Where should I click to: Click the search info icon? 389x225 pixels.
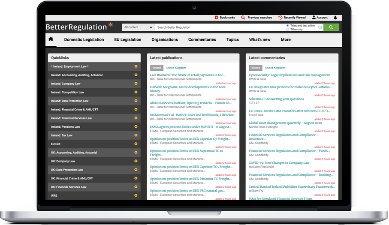pos(320,27)
